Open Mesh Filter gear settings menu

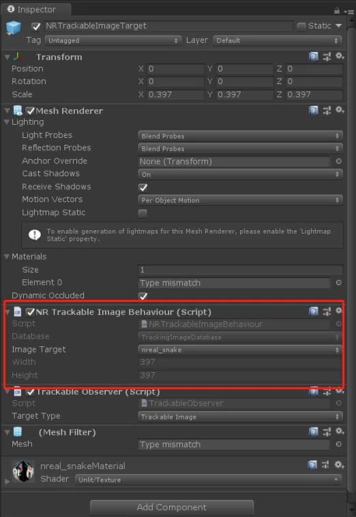coord(340,431)
